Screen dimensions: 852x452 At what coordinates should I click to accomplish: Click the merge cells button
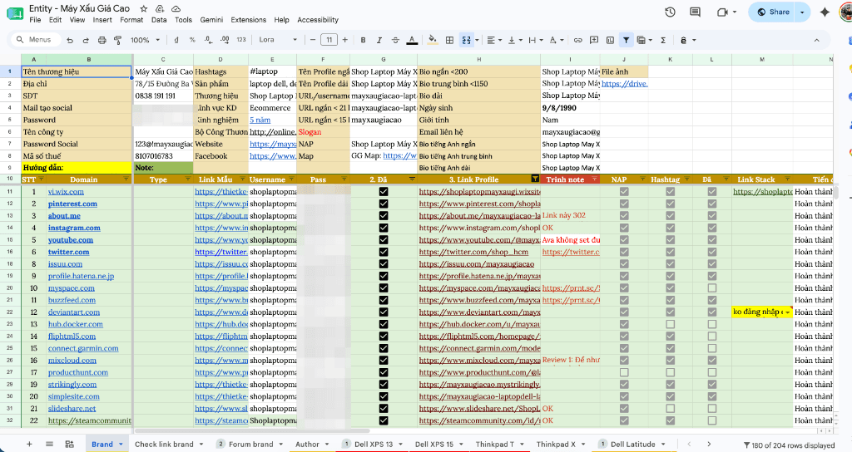pyautogui.click(x=466, y=40)
